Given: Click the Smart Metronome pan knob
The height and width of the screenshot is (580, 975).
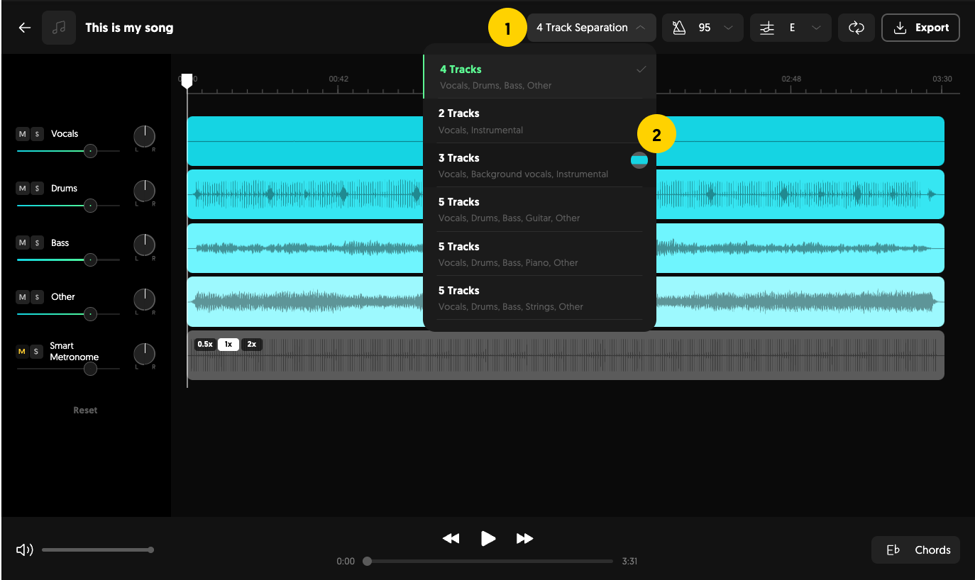Looking at the screenshot, I should (x=144, y=354).
